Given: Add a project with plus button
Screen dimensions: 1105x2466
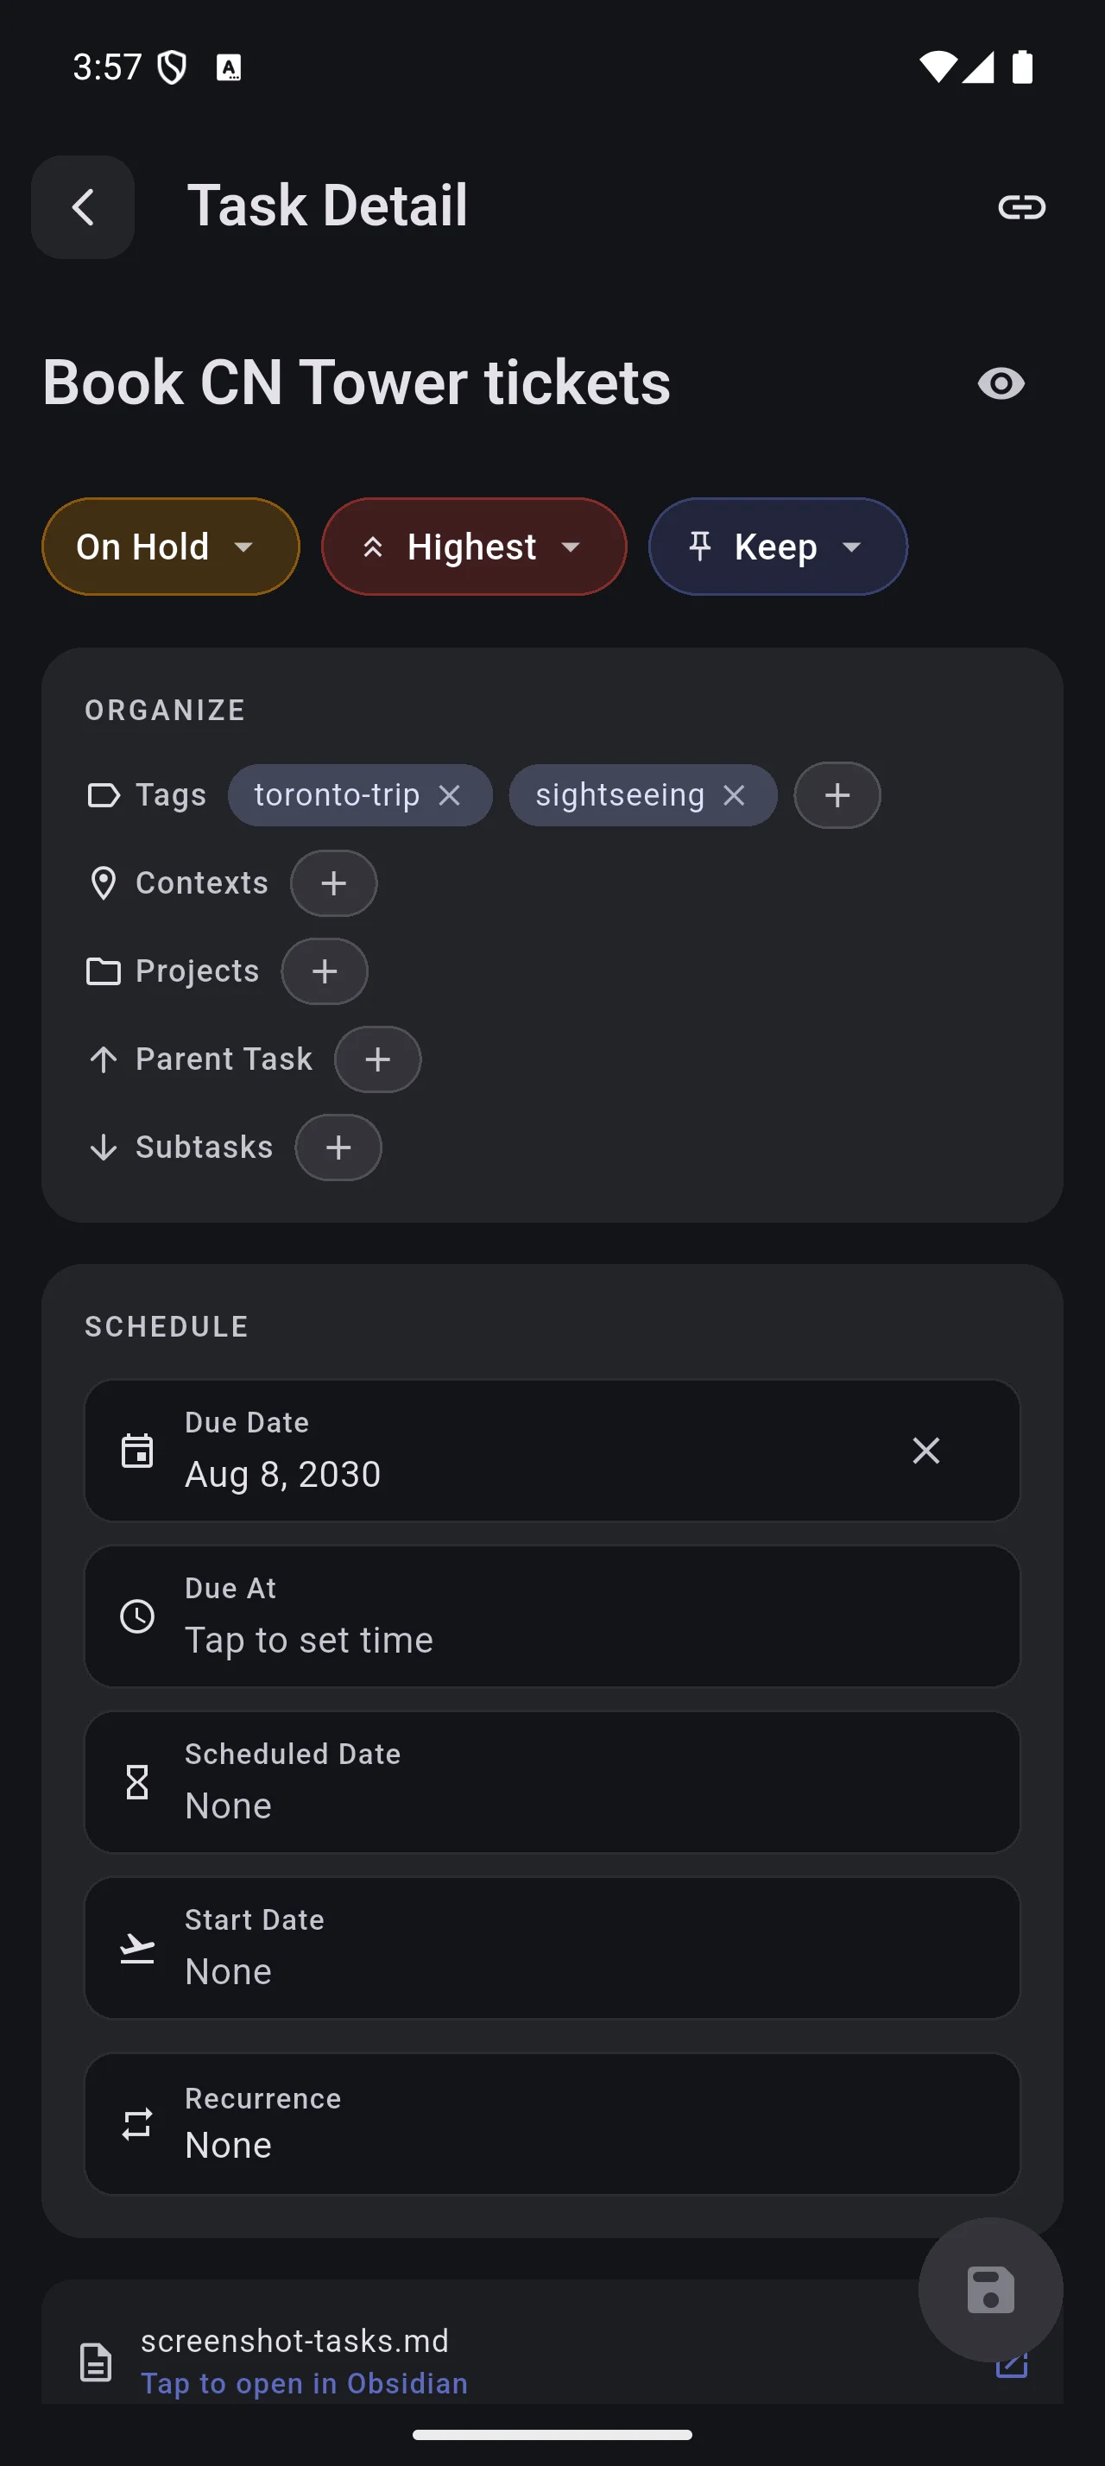Looking at the screenshot, I should pyautogui.click(x=325, y=971).
